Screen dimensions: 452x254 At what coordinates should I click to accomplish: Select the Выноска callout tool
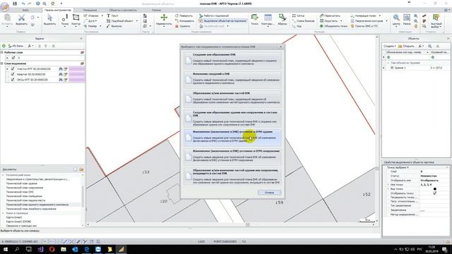(x=114, y=26)
